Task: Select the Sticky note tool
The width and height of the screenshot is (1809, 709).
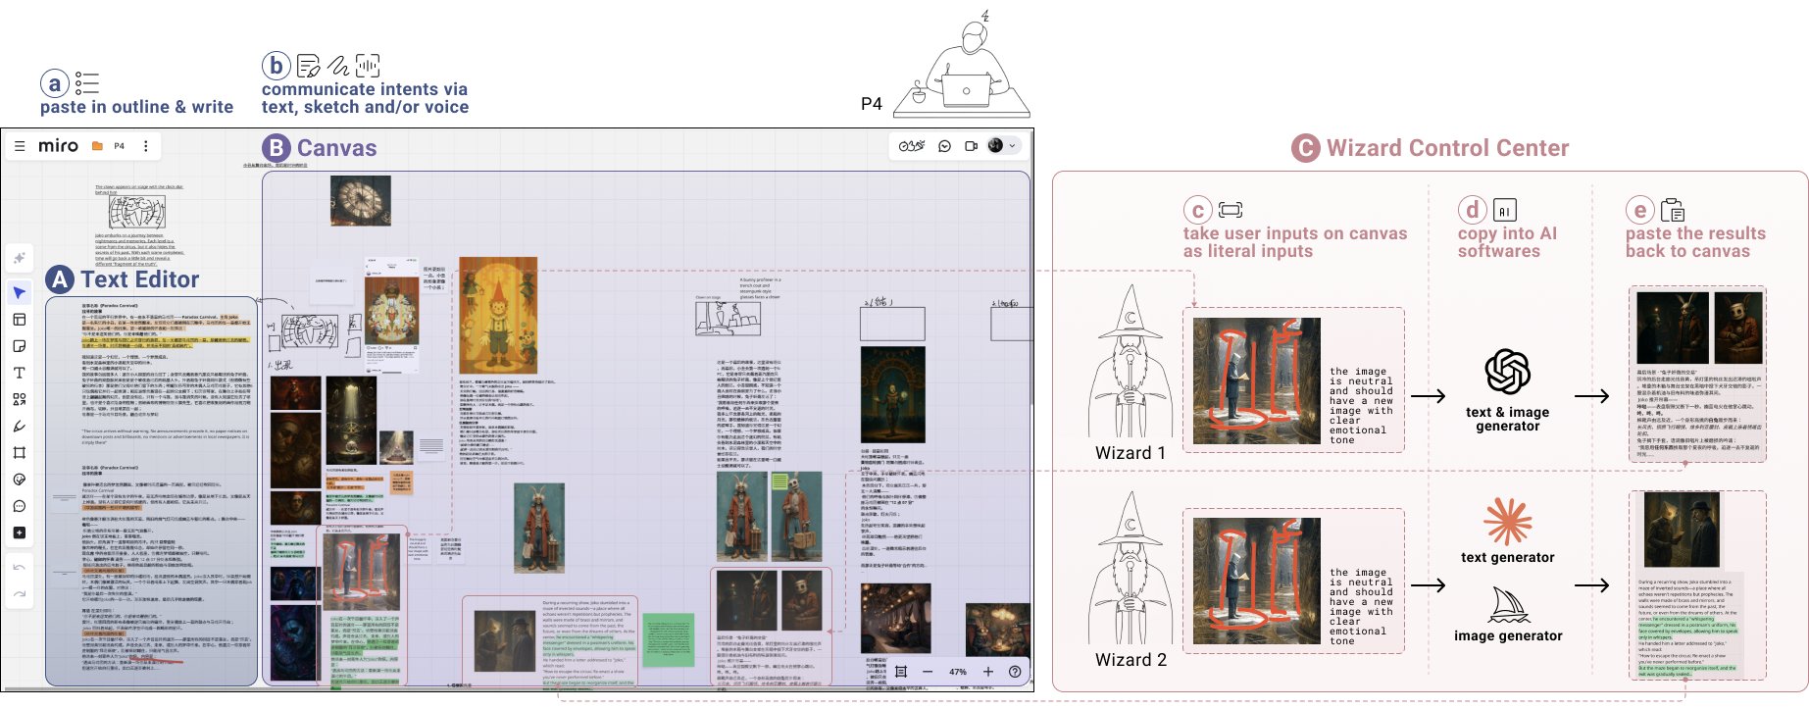Action: tap(20, 346)
